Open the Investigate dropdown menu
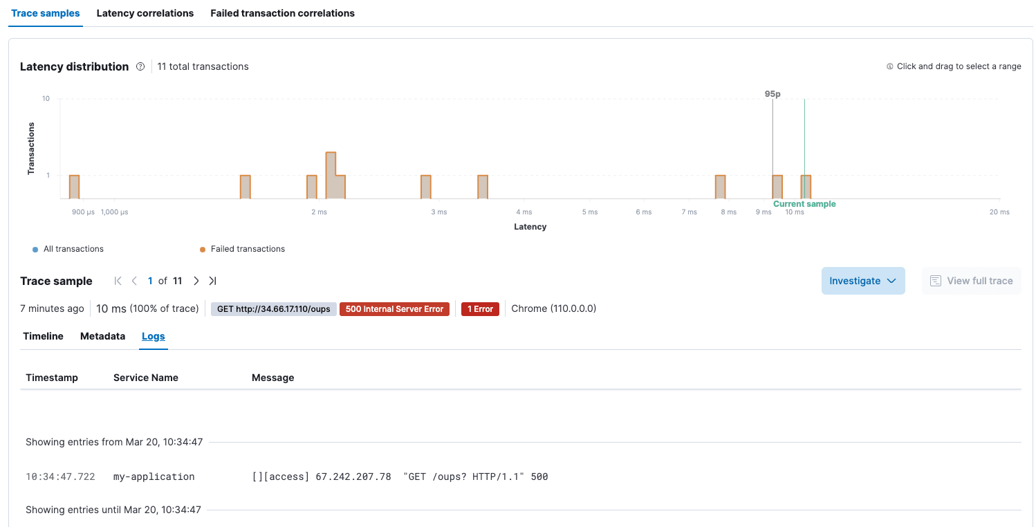The width and height of the screenshot is (1036, 527). 862,281
